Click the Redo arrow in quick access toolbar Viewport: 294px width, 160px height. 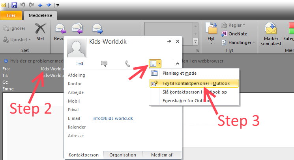pyautogui.click(x=31, y=5)
